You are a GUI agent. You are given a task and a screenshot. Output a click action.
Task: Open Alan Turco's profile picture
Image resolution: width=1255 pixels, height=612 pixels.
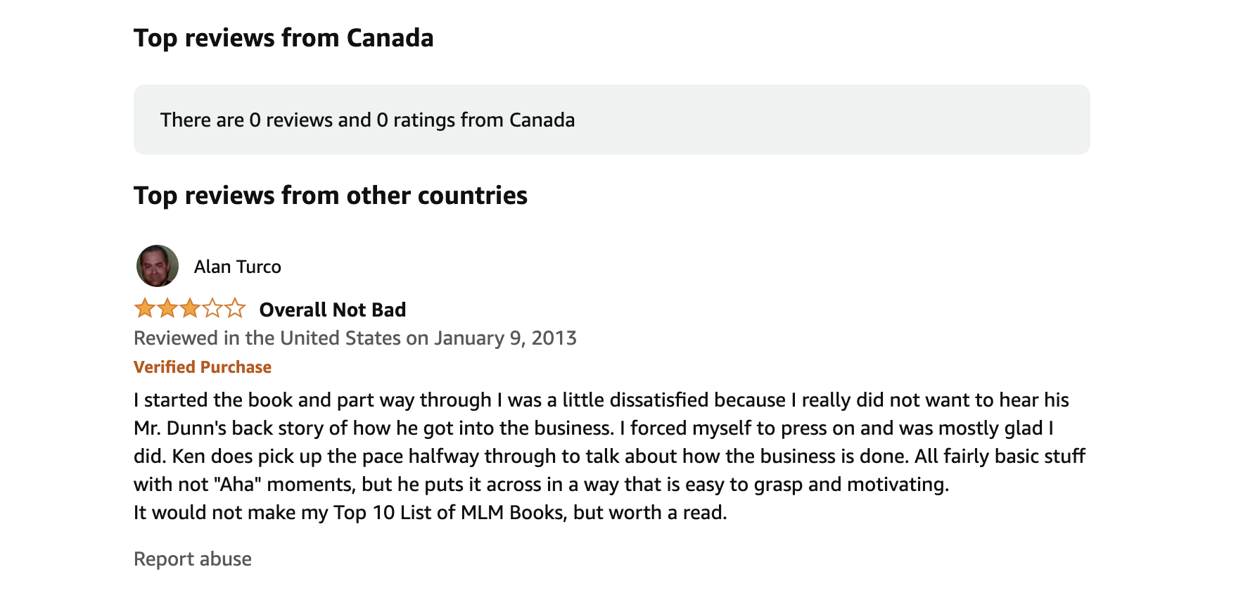coord(158,266)
